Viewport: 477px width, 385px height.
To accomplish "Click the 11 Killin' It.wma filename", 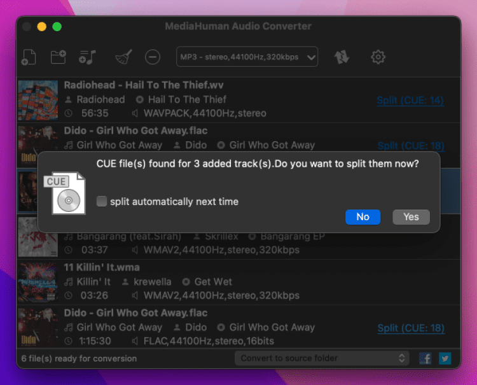I will click(102, 267).
